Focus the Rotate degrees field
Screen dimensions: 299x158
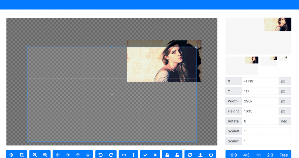click(260, 121)
